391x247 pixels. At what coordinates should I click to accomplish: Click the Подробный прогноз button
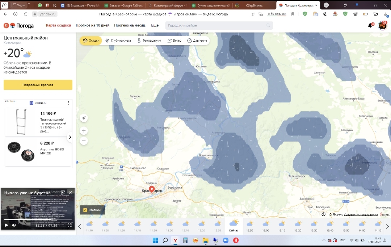pyautogui.click(x=38, y=85)
